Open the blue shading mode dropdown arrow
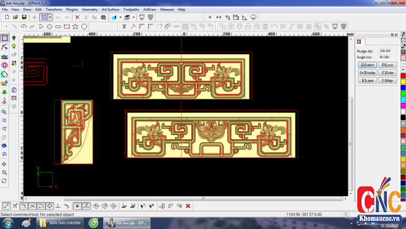This screenshot has width=406, height=229. click(x=121, y=17)
